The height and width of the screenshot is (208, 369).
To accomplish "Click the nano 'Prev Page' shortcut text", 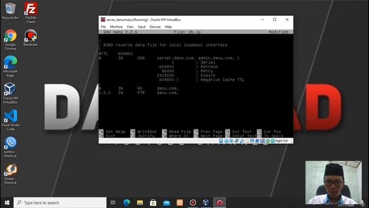I will pos(212,132).
